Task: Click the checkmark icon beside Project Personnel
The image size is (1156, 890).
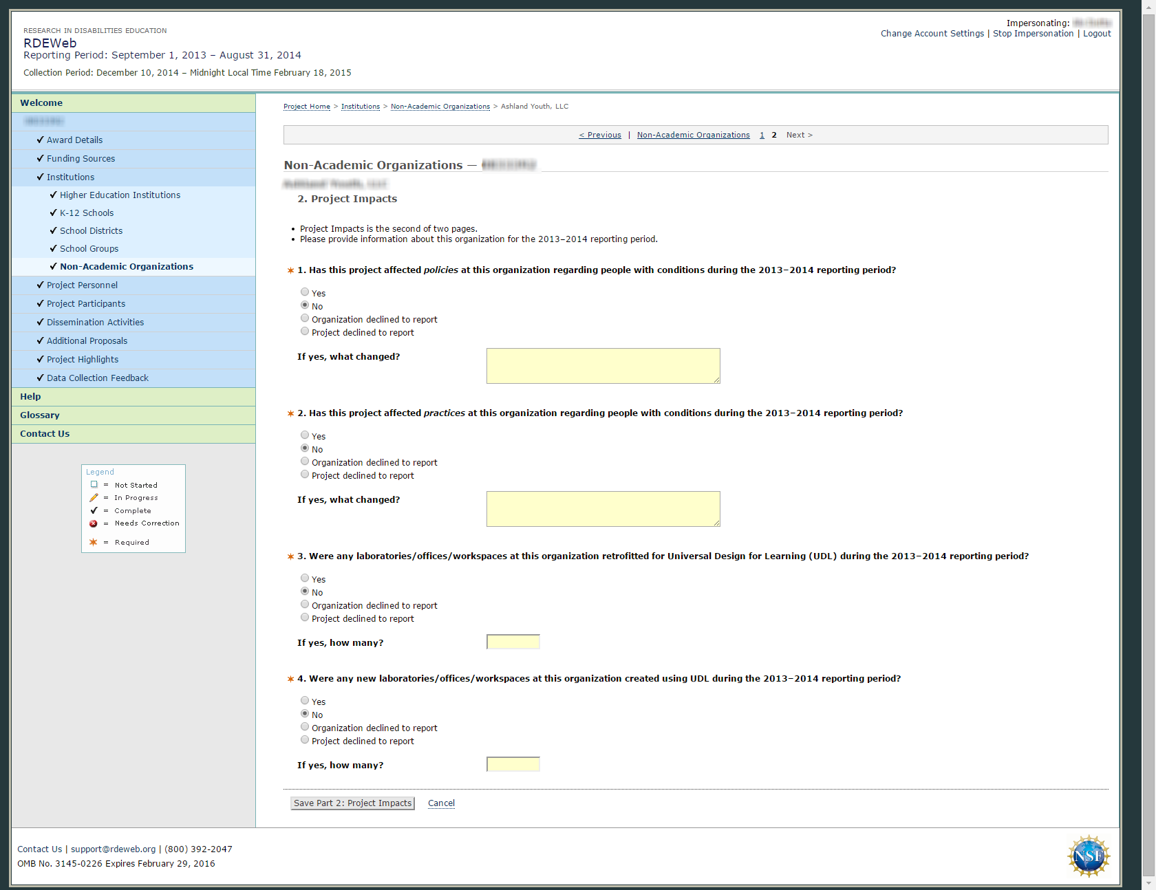Action: tap(40, 285)
